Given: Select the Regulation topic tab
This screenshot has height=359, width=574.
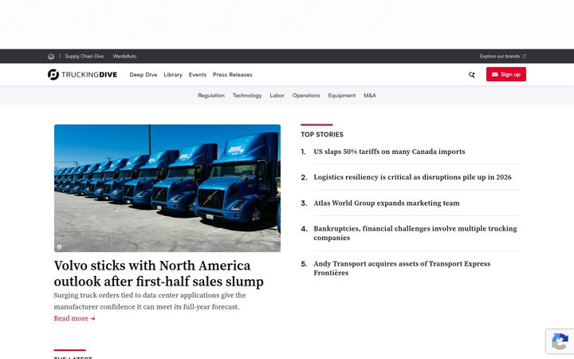Looking at the screenshot, I should pos(211,95).
